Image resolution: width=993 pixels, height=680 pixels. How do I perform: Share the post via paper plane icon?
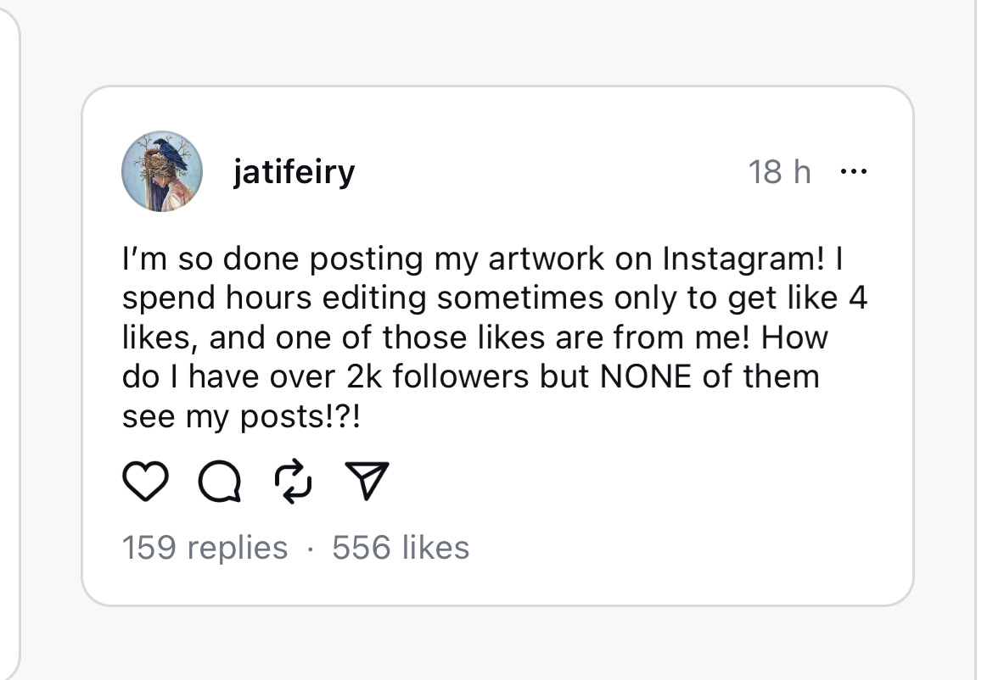367,481
